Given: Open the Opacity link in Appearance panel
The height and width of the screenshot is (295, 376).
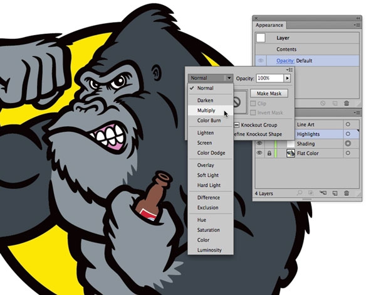Looking at the screenshot, I should point(286,61).
